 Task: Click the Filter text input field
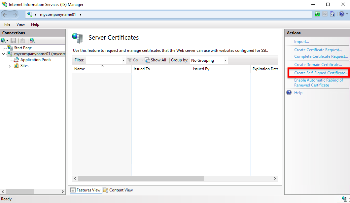104,60
